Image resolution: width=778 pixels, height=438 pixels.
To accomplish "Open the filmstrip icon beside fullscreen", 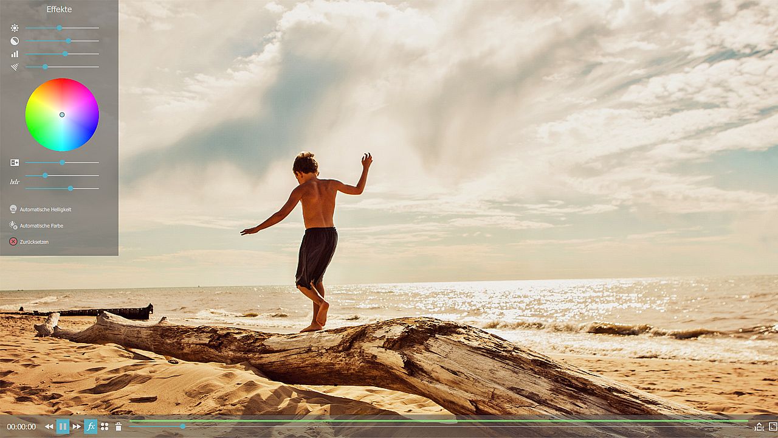I will pos(759,426).
